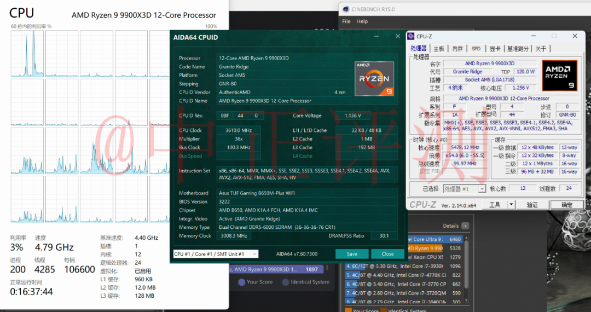Switch to the 关于 tab in CPU-Z

point(541,49)
